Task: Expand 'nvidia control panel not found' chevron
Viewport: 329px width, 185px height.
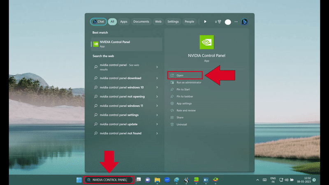Action: click(157, 133)
